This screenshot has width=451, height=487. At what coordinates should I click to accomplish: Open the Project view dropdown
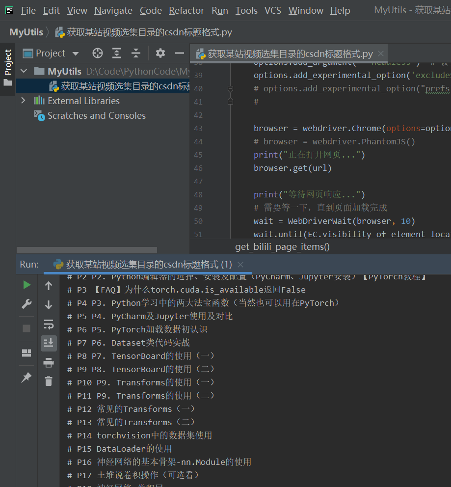click(x=51, y=54)
